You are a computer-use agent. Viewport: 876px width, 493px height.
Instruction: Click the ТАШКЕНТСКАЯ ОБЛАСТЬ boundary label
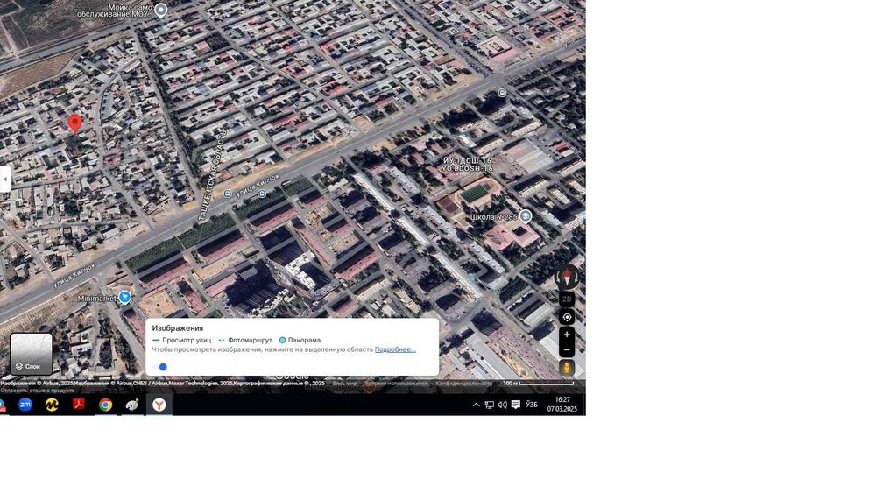(211, 176)
